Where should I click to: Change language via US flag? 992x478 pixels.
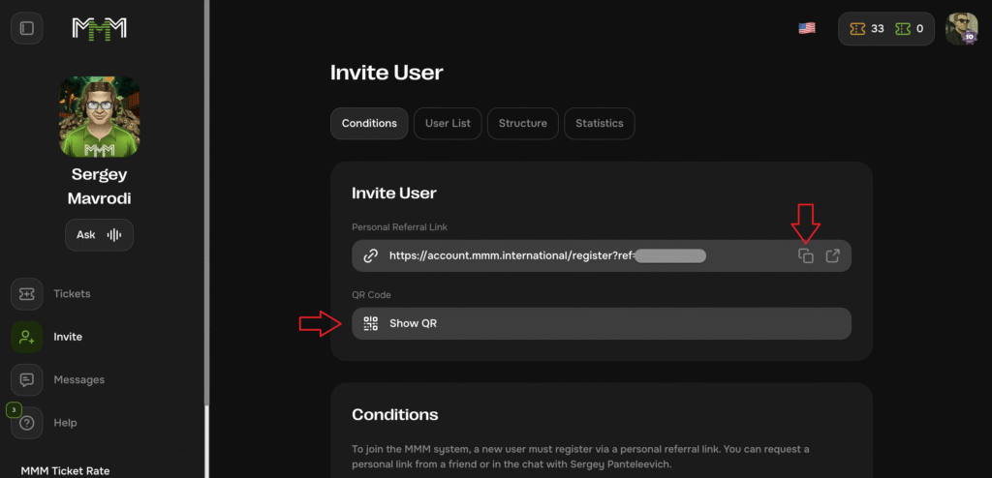point(806,28)
